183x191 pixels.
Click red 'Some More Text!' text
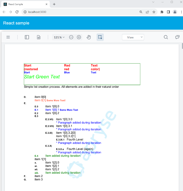56,100
